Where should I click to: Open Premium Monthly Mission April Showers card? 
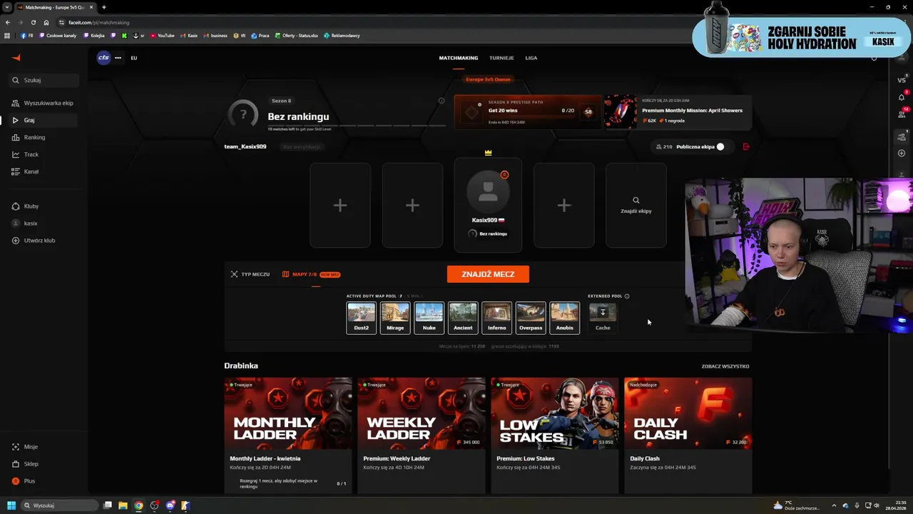(678, 112)
